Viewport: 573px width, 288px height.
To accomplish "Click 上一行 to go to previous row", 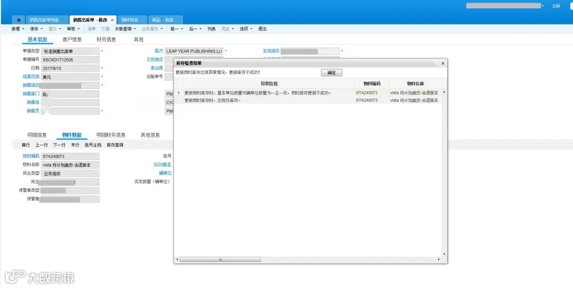I will pos(41,145).
